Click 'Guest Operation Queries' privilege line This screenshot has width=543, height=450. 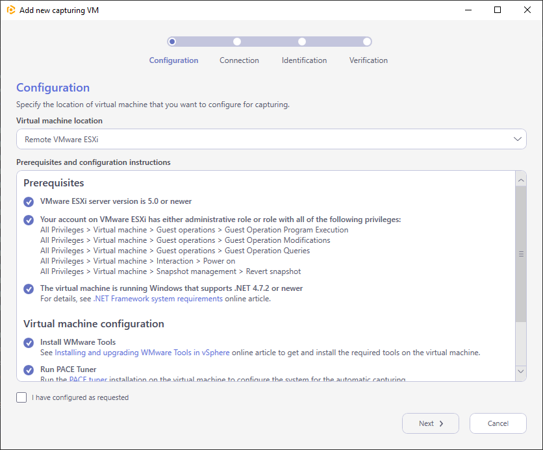click(175, 251)
